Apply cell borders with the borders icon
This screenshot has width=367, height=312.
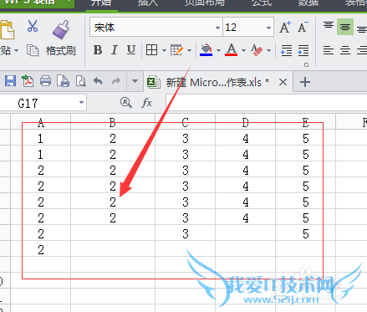151,50
